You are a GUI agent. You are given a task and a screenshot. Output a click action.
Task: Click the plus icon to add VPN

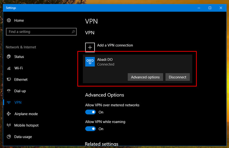90,47
